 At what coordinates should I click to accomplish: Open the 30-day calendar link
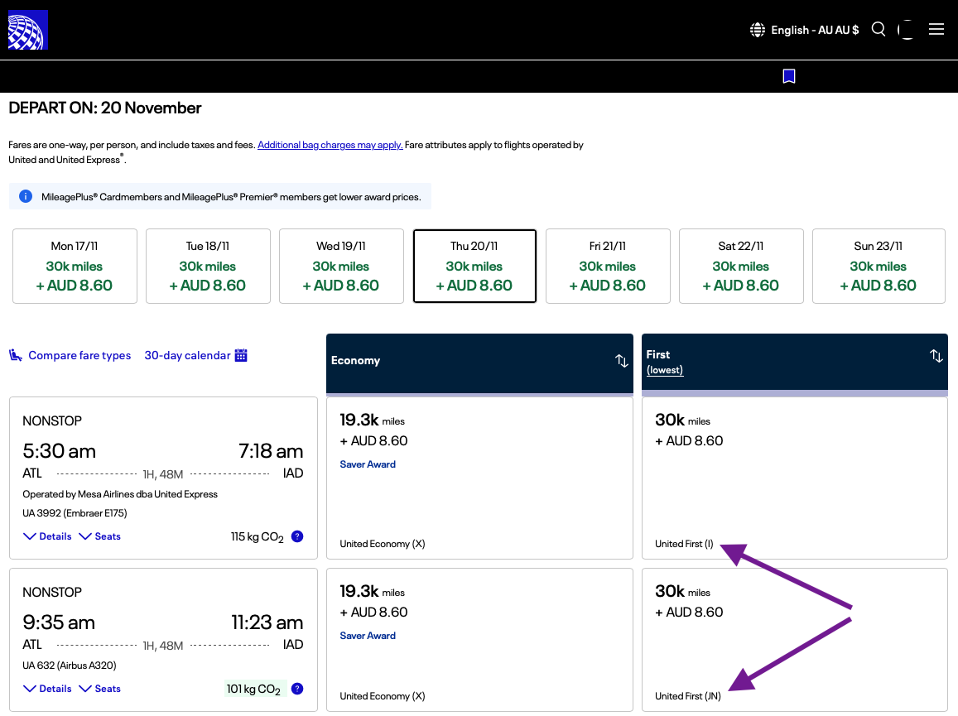click(x=196, y=355)
